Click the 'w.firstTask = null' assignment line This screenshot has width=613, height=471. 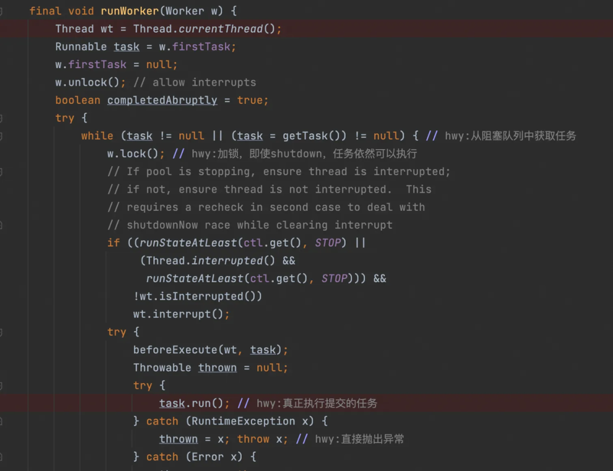pos(116,65)
